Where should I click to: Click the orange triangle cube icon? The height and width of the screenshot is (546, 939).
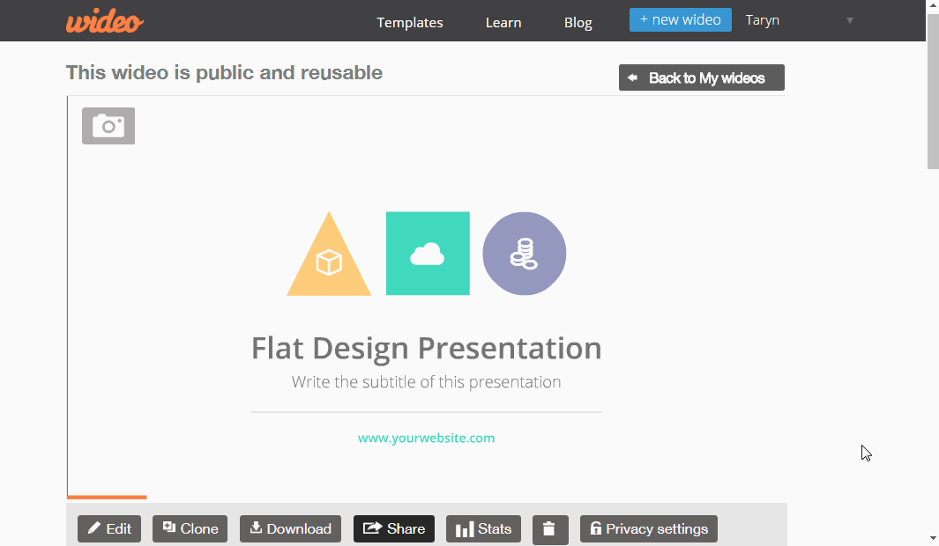pyautogui.click(x=329, y=261)
